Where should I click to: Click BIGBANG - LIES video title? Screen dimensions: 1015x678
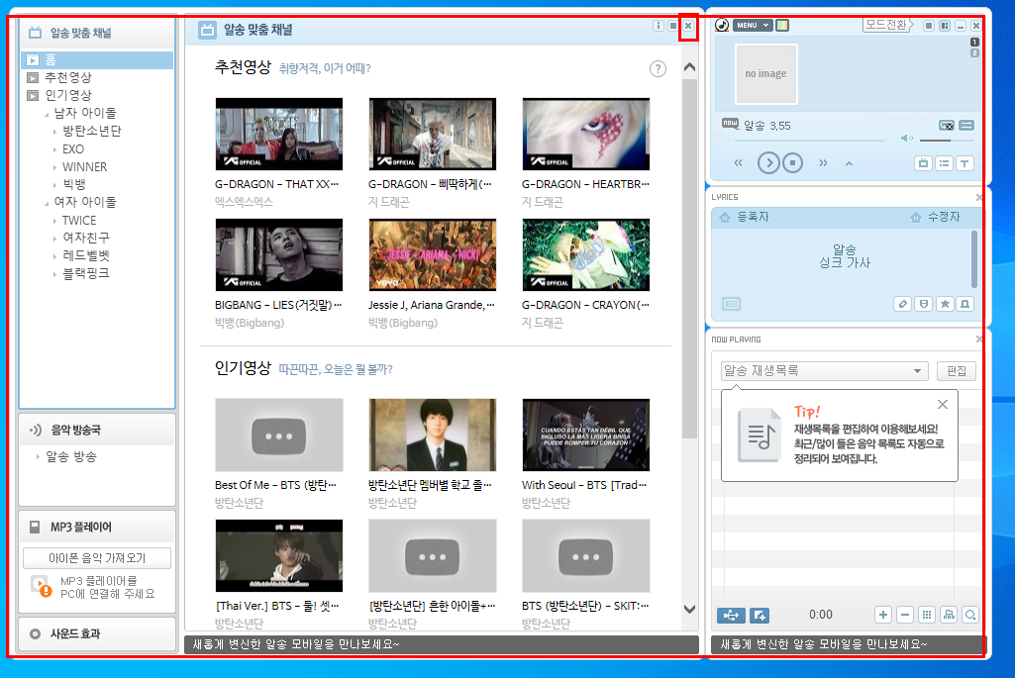click(278, 305)
